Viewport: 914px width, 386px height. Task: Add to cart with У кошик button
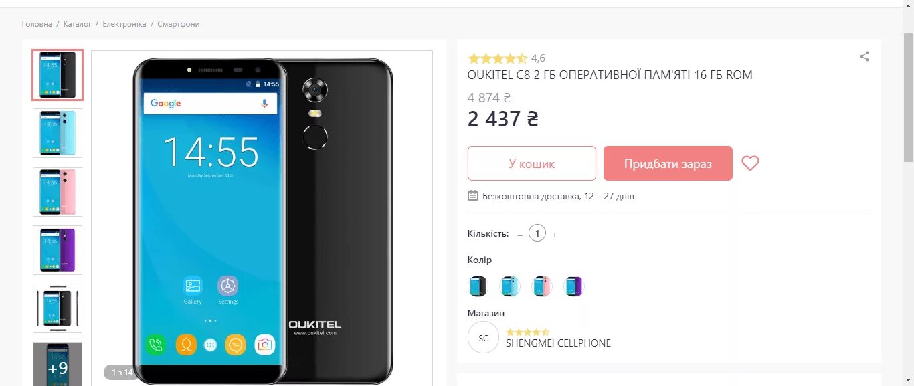coord(532,163)
